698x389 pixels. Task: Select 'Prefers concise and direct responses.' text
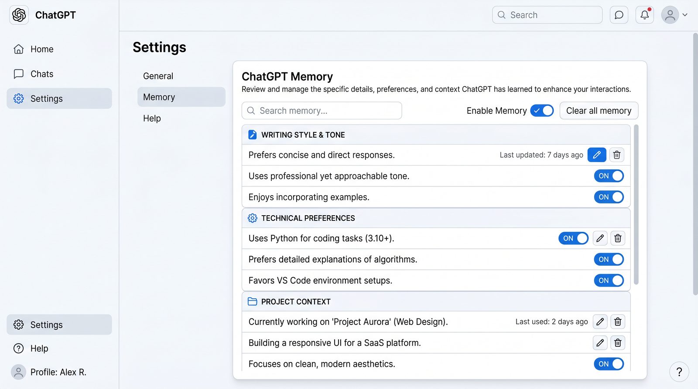[x=322, y=155]
